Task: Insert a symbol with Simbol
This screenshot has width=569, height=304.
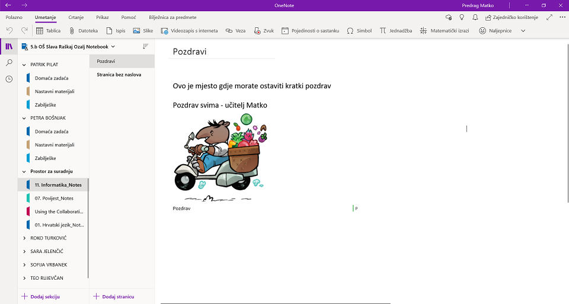Action: (359, 31)
